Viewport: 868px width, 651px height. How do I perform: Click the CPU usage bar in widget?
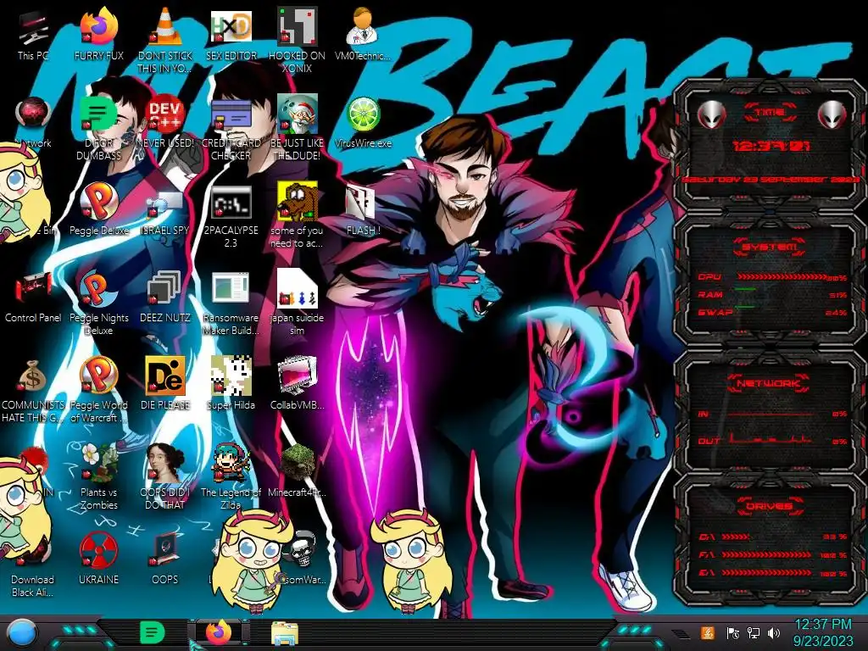pyautogui.click(x=782, y=276)
